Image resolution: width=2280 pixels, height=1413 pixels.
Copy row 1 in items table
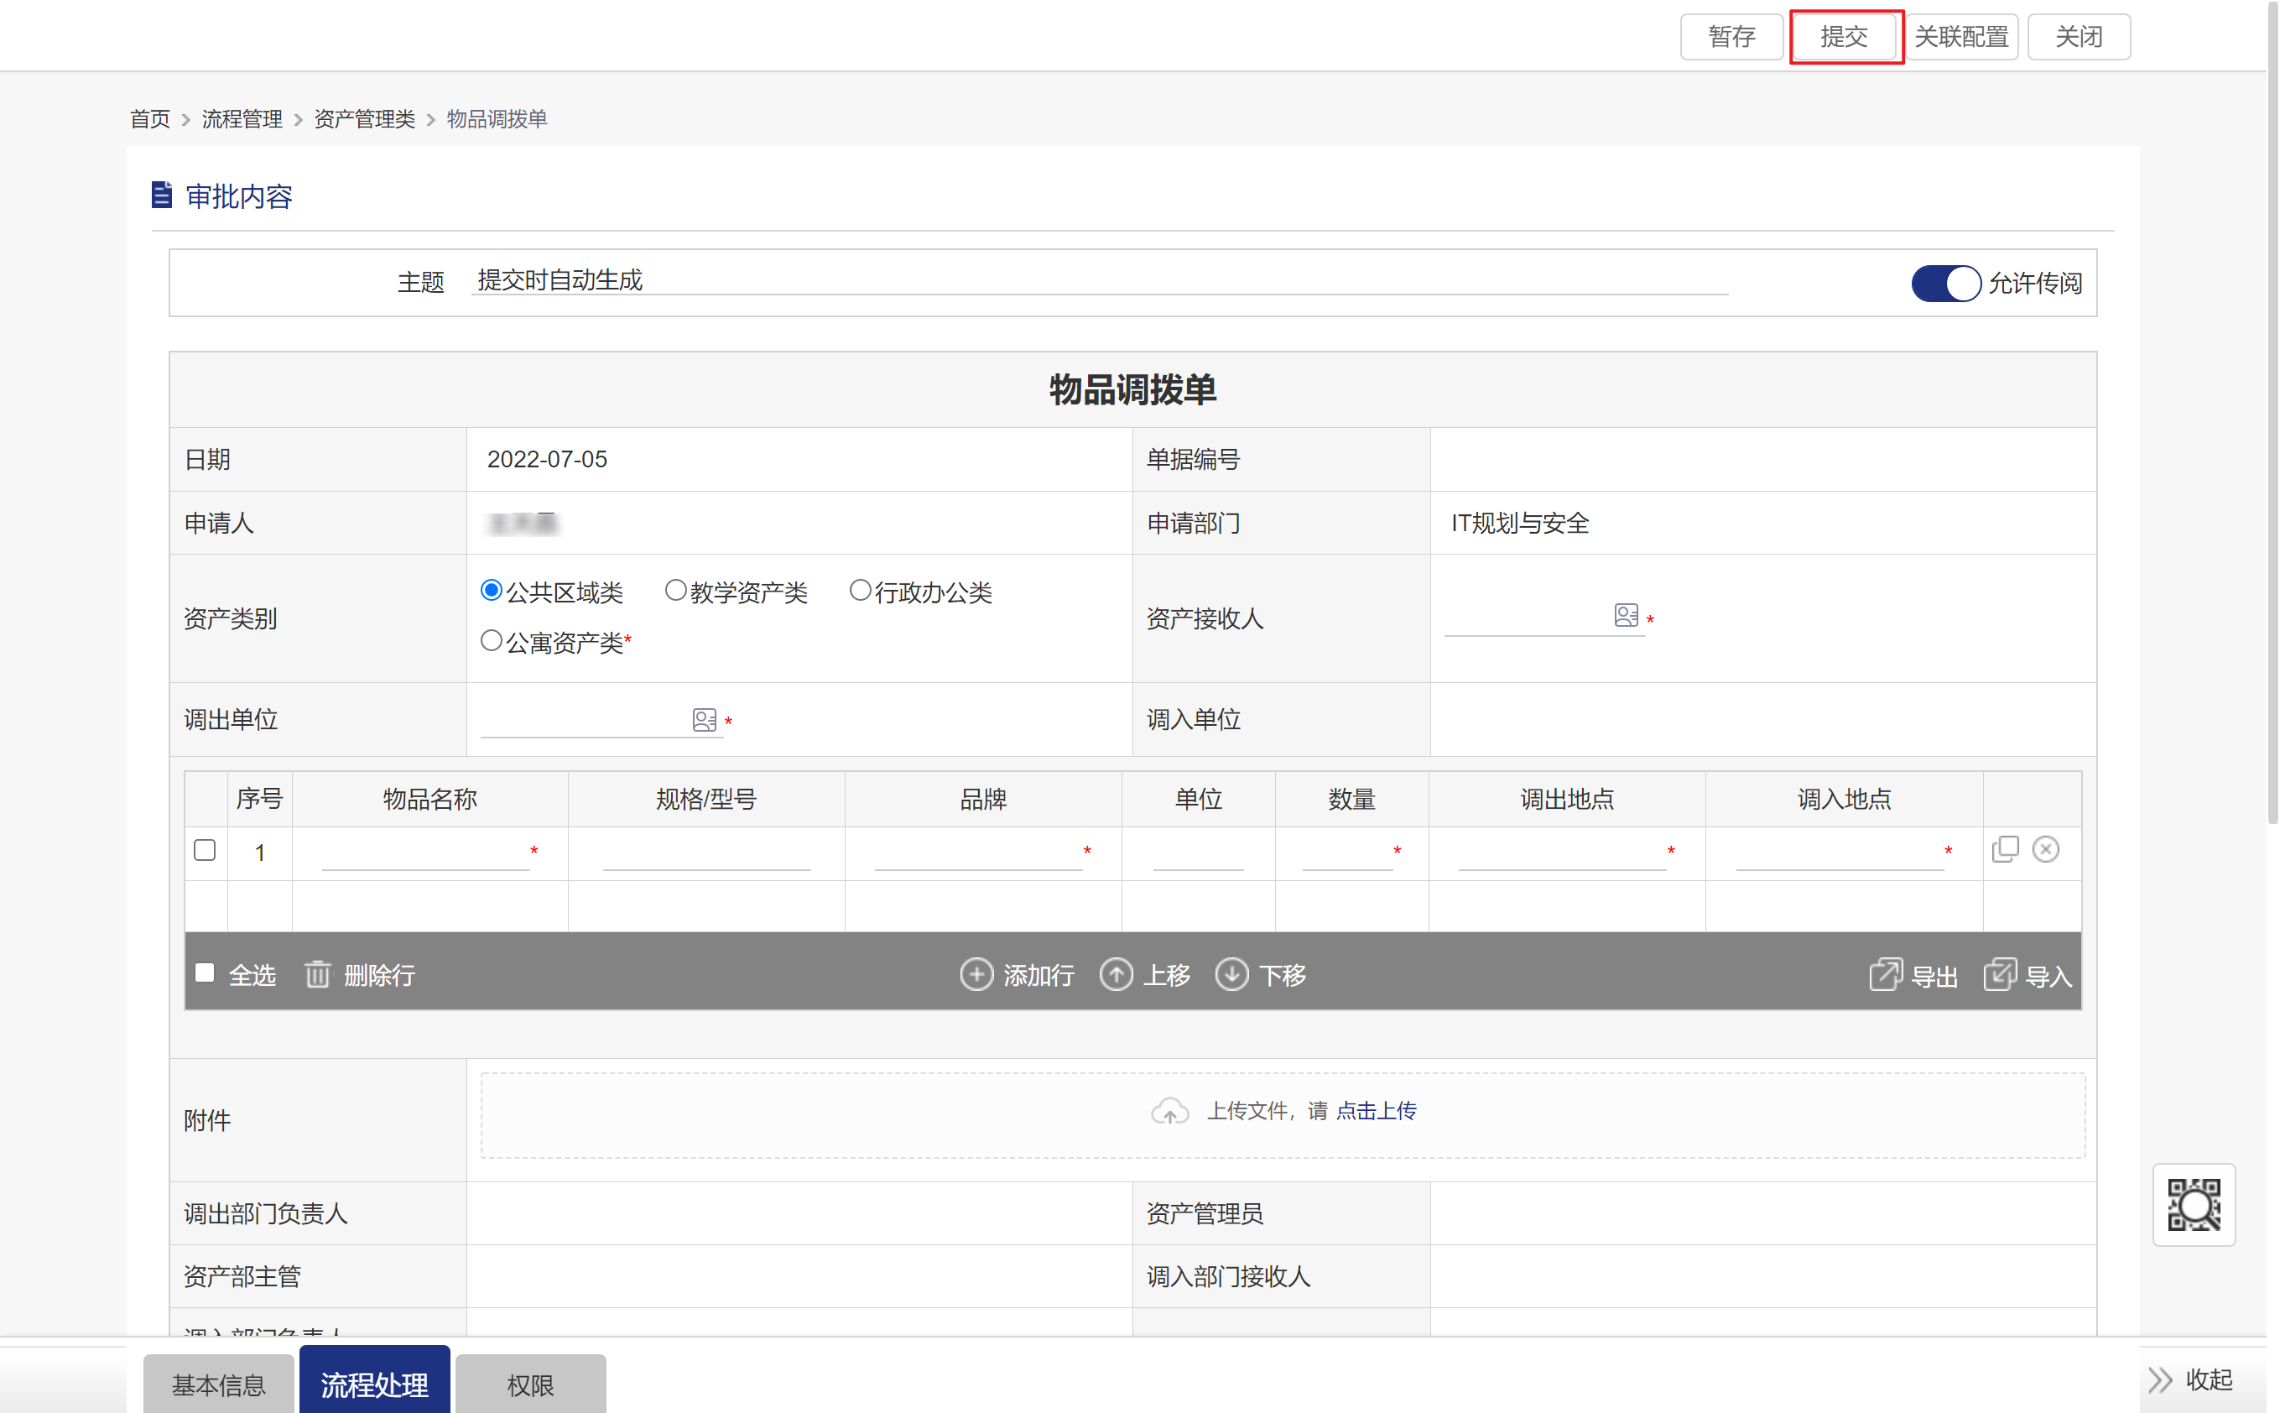[2005, 848]
